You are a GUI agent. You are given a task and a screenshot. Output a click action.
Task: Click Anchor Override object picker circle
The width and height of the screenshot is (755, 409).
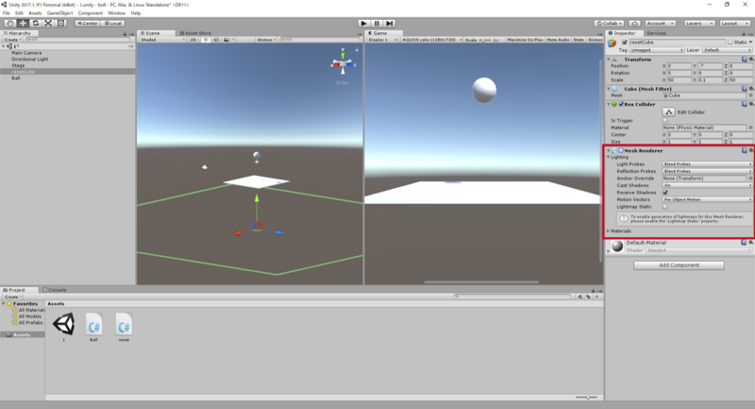tap(750, 179)
